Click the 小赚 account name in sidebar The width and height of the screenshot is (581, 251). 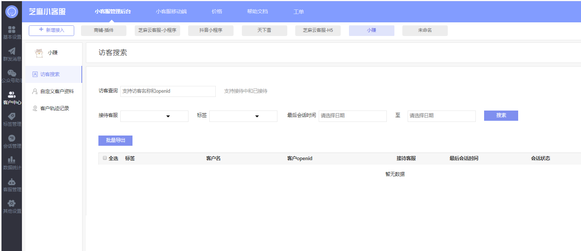(x=53, y=53)
